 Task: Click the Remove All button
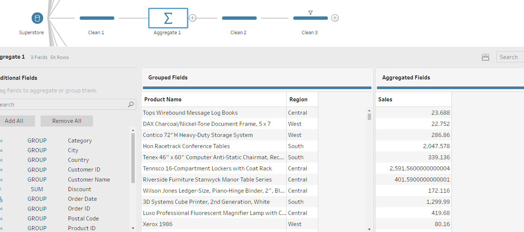(x=67, y=121)
